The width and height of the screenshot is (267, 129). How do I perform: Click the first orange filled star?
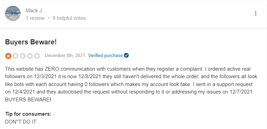coord(8,56)
